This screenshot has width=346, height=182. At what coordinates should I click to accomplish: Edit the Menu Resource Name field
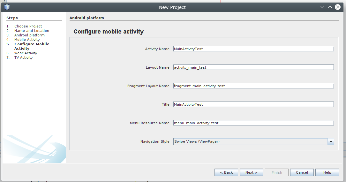click(x=253, y=123)
